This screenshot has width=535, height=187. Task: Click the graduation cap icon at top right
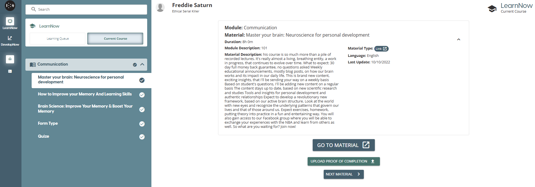492,8
